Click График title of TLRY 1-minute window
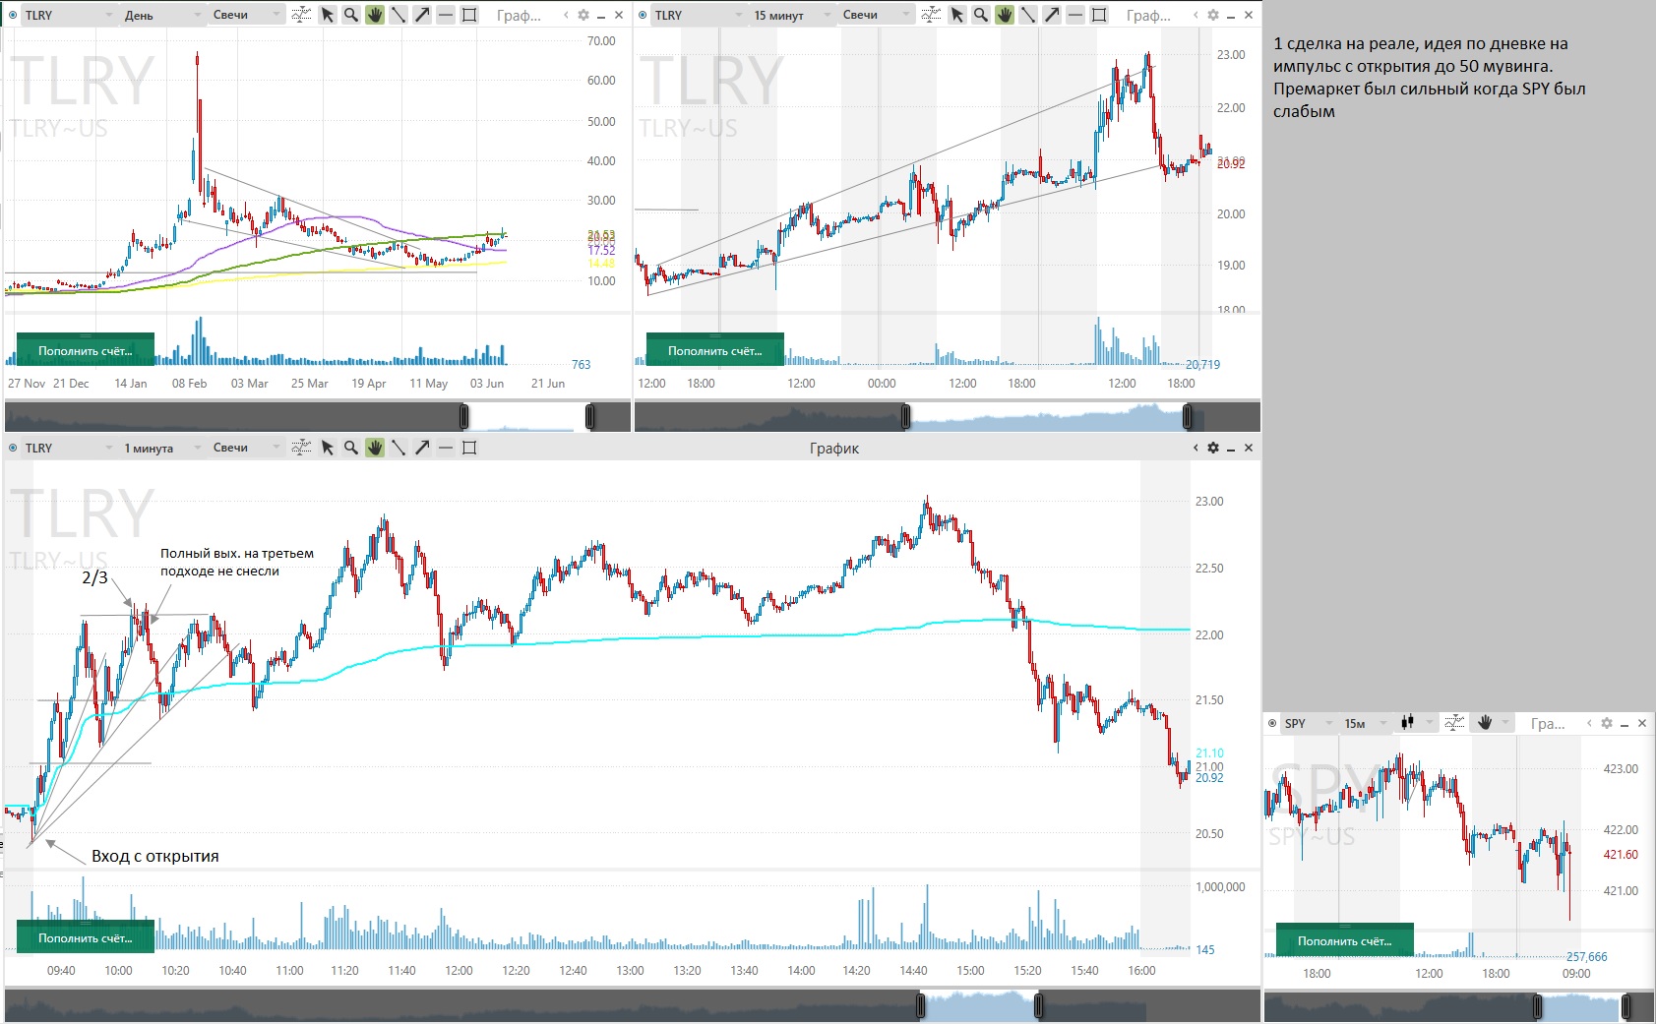 click(834, 448)
